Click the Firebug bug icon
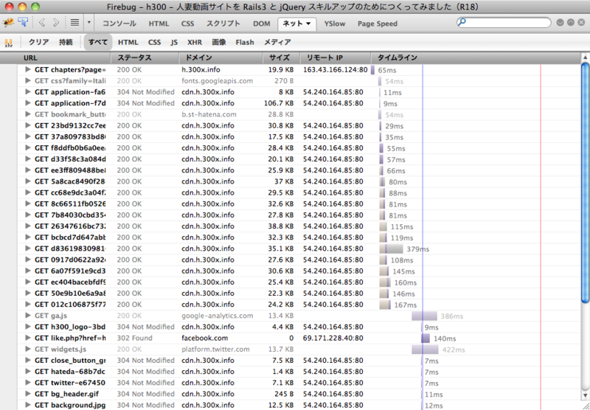 click(x=8, y=24)
